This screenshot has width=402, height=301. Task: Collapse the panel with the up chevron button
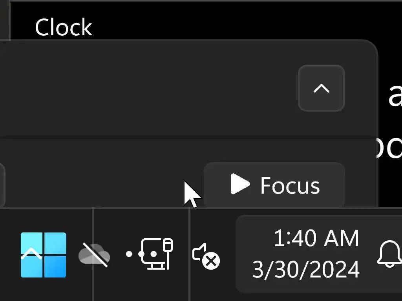(321, 88)
